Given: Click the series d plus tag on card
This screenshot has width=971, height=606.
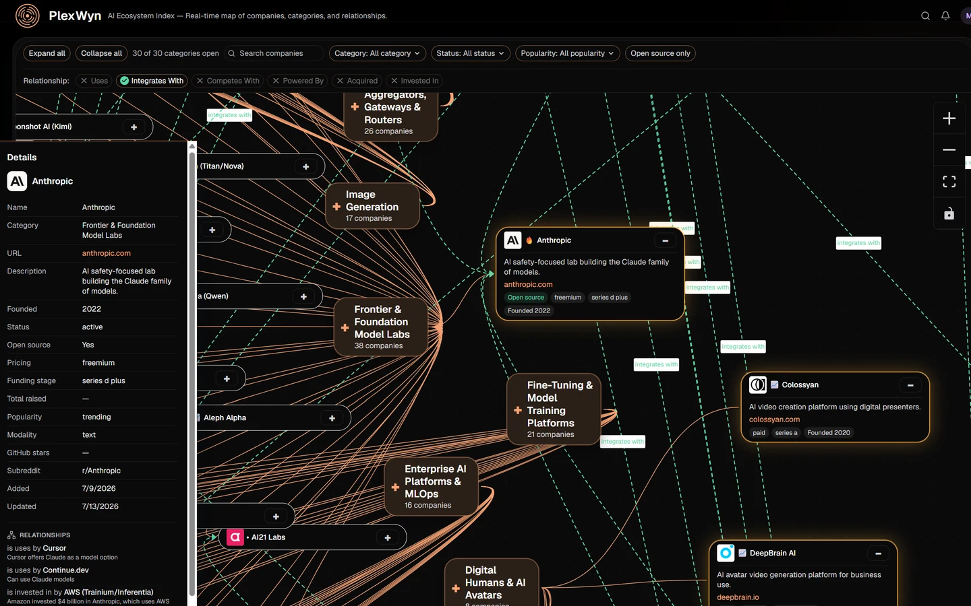Looking at the screenshot, I should pyautogui.click(x=610, y=298).
